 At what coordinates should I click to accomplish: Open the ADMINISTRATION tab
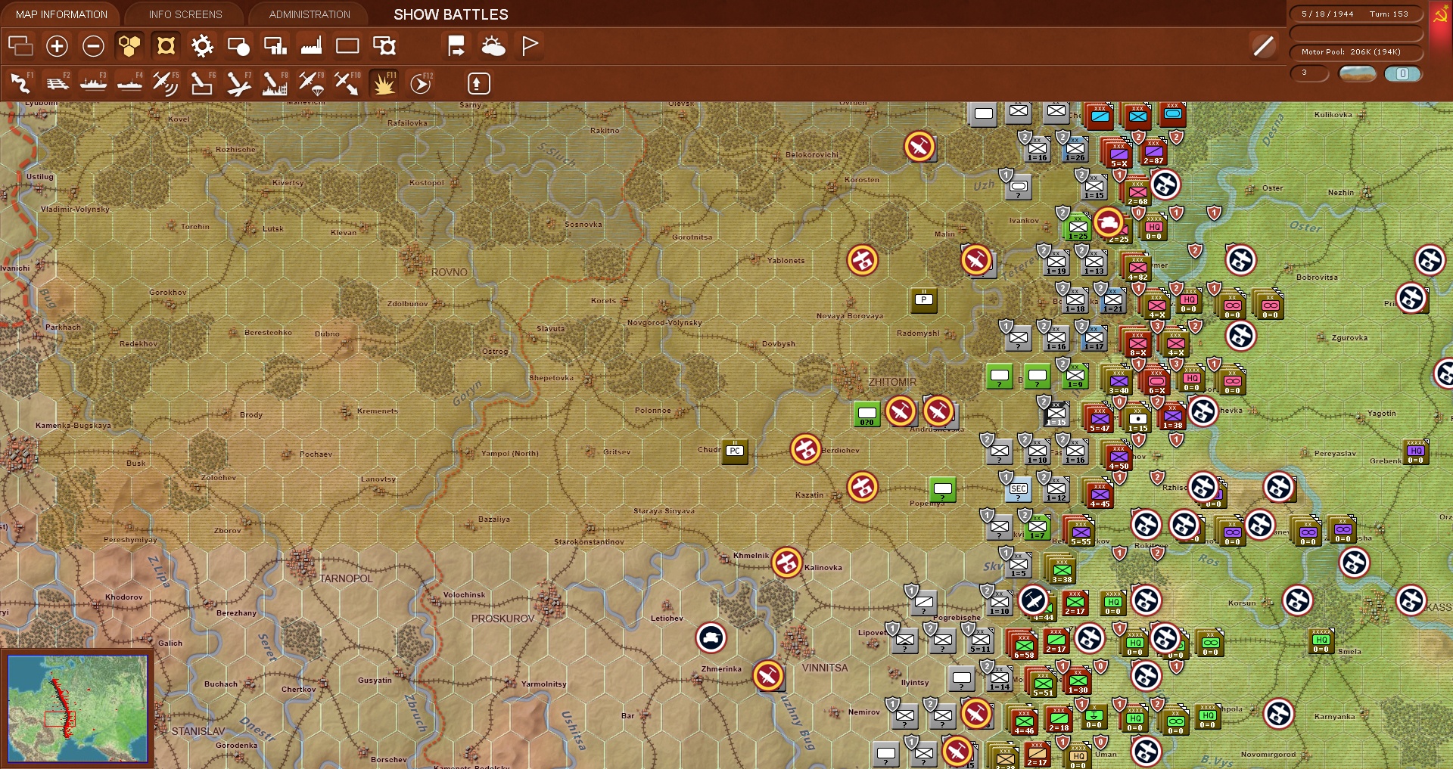click(310, 14)
